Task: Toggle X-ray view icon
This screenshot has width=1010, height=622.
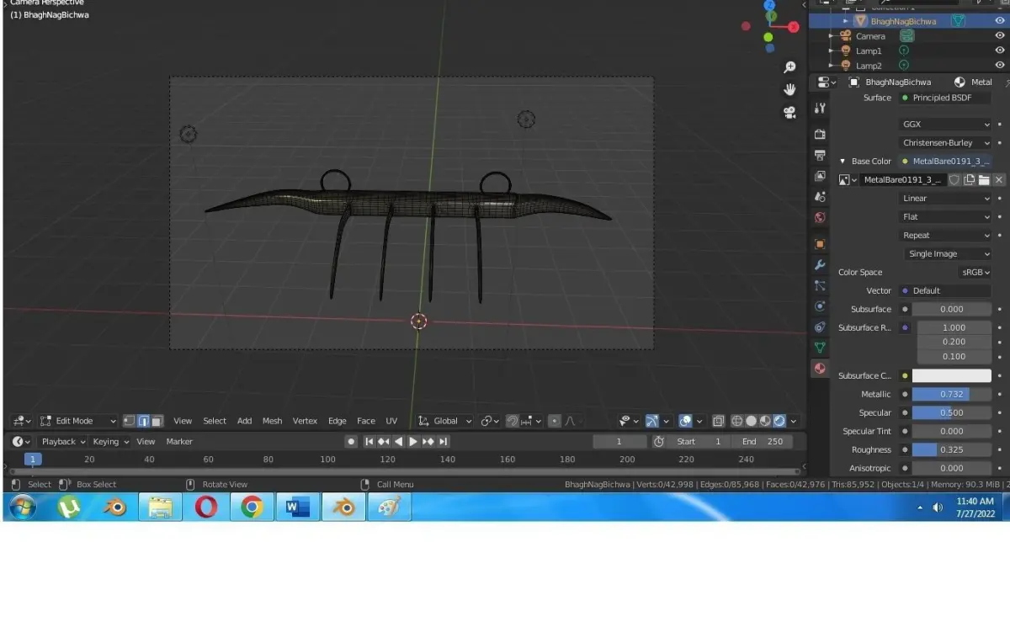Action: point(718,421)
